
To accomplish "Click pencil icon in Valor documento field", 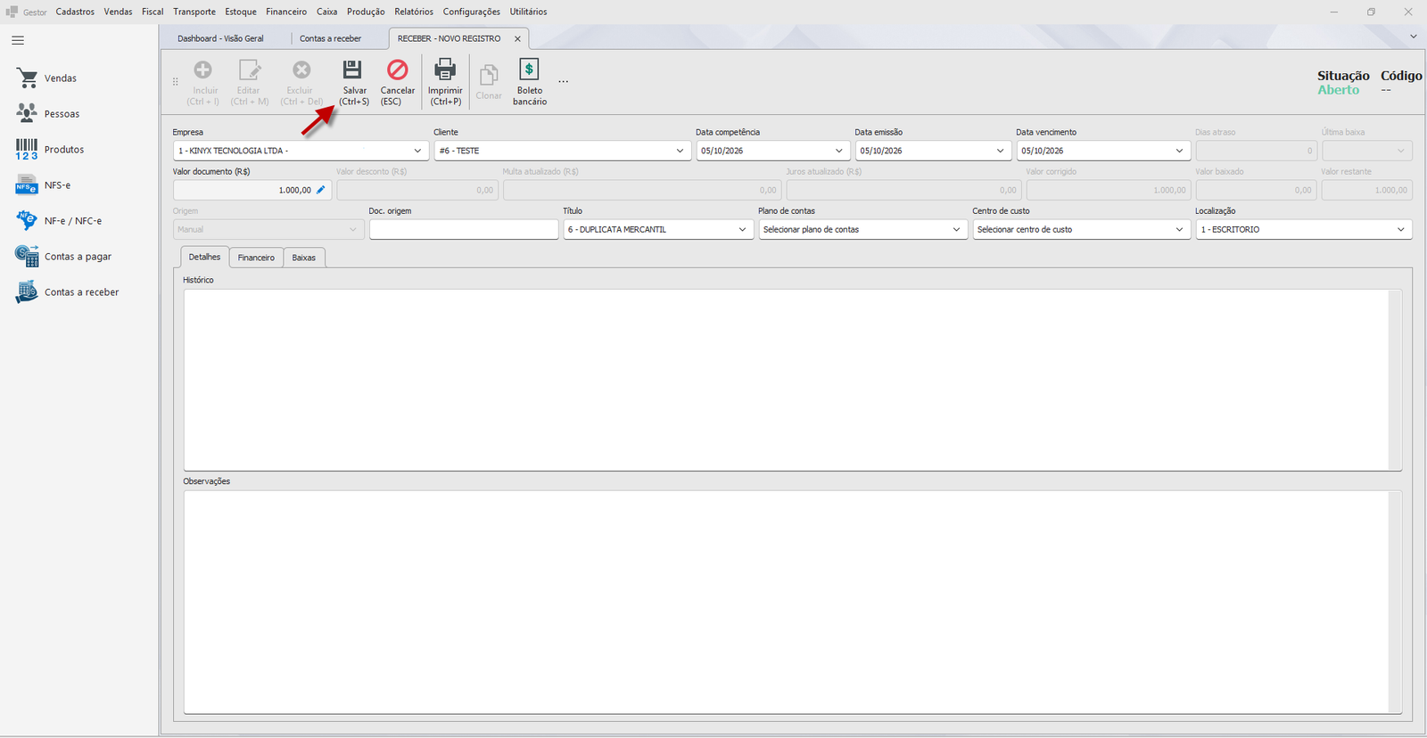I will pos(321,190).
